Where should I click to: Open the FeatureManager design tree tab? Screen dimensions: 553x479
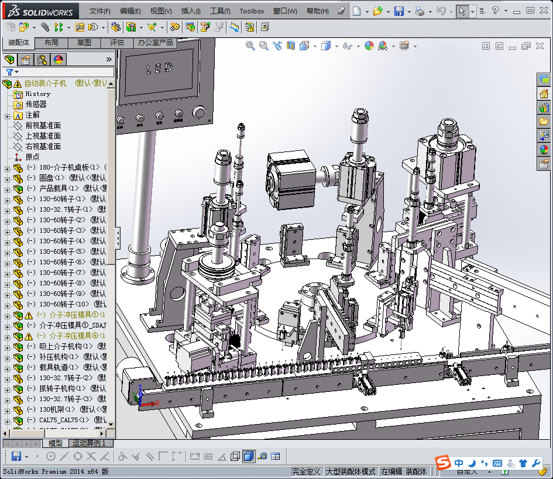9,59
